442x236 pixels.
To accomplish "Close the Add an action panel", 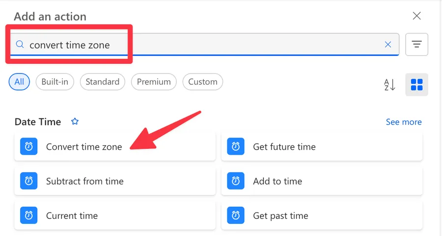I will [416, 16].
